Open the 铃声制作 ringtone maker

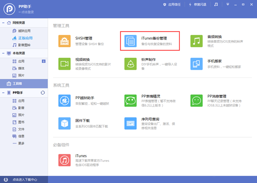pos(130,64)
